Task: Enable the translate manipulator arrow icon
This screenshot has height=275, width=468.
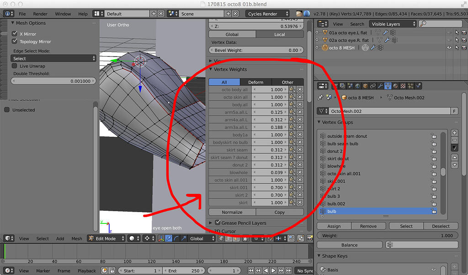Action: point(169,239)
